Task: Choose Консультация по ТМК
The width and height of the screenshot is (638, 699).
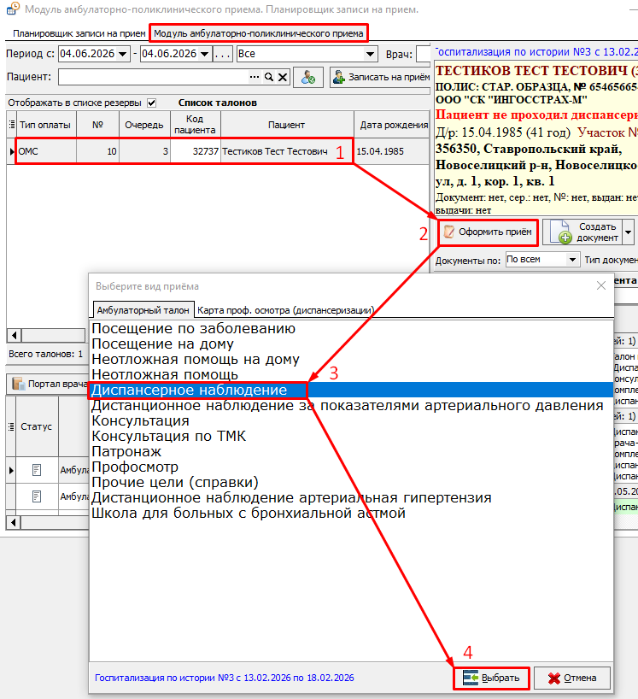Action: coord(168,437)
